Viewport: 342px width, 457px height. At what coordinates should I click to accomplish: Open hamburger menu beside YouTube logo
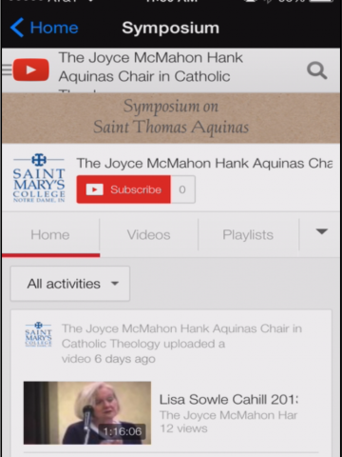coord(7,70)
